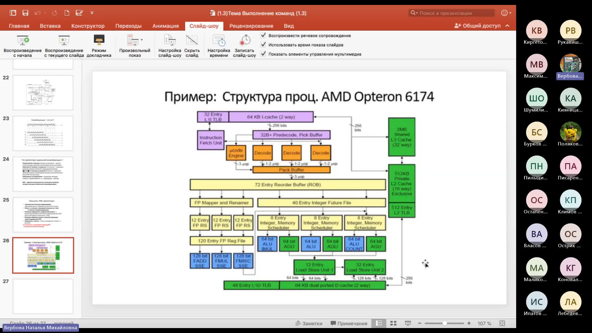Start slideshow from status bar icon
The width and height of the screenshot is (592, 333).
[x=408, y=323]
